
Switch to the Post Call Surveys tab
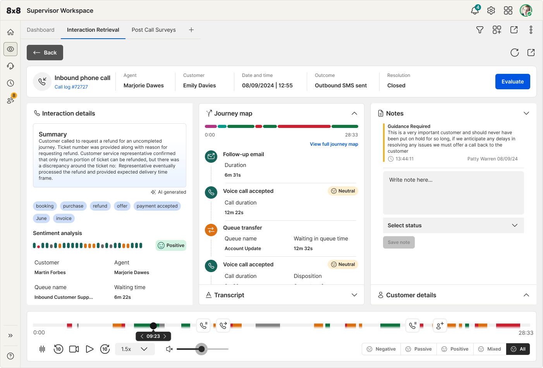coord(153,30)
